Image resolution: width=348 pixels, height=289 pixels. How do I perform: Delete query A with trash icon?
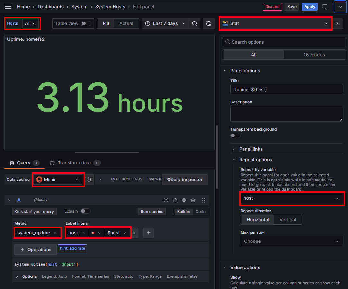coord(193,200)
